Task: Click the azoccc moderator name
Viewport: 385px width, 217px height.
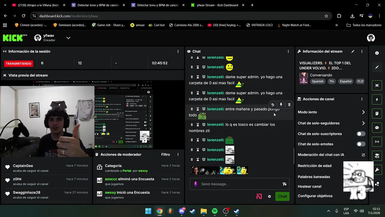Action: point(111,179)
